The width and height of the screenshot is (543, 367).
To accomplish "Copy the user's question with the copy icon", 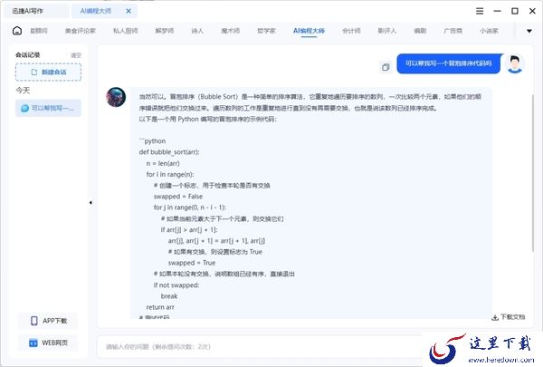I will (386, 67).
